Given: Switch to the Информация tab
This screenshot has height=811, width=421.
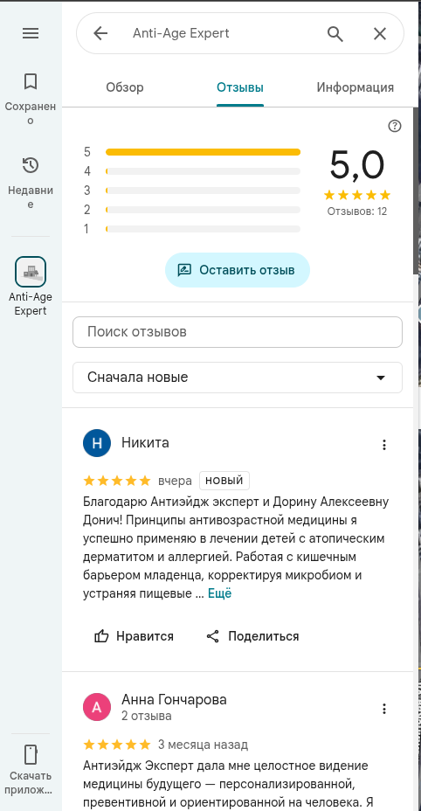Looking at the screenshot, I should [x=355, y=87].
